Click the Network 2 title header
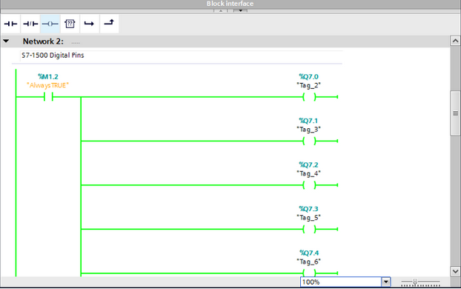The width and height of the screenshot is (461, 289). [x=43, y=41]
